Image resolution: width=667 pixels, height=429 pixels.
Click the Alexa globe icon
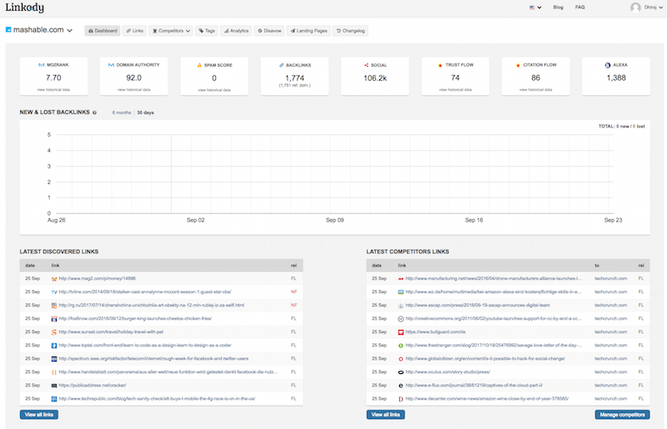[x=608, y=65]
